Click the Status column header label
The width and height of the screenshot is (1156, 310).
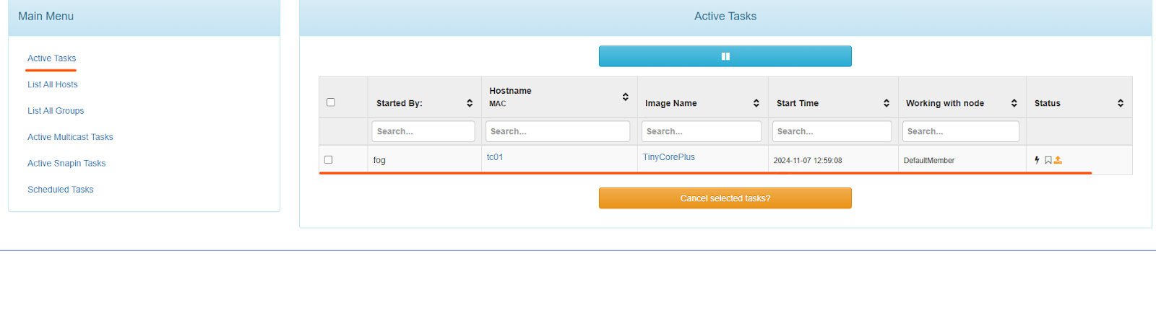tap(1048, 103)
